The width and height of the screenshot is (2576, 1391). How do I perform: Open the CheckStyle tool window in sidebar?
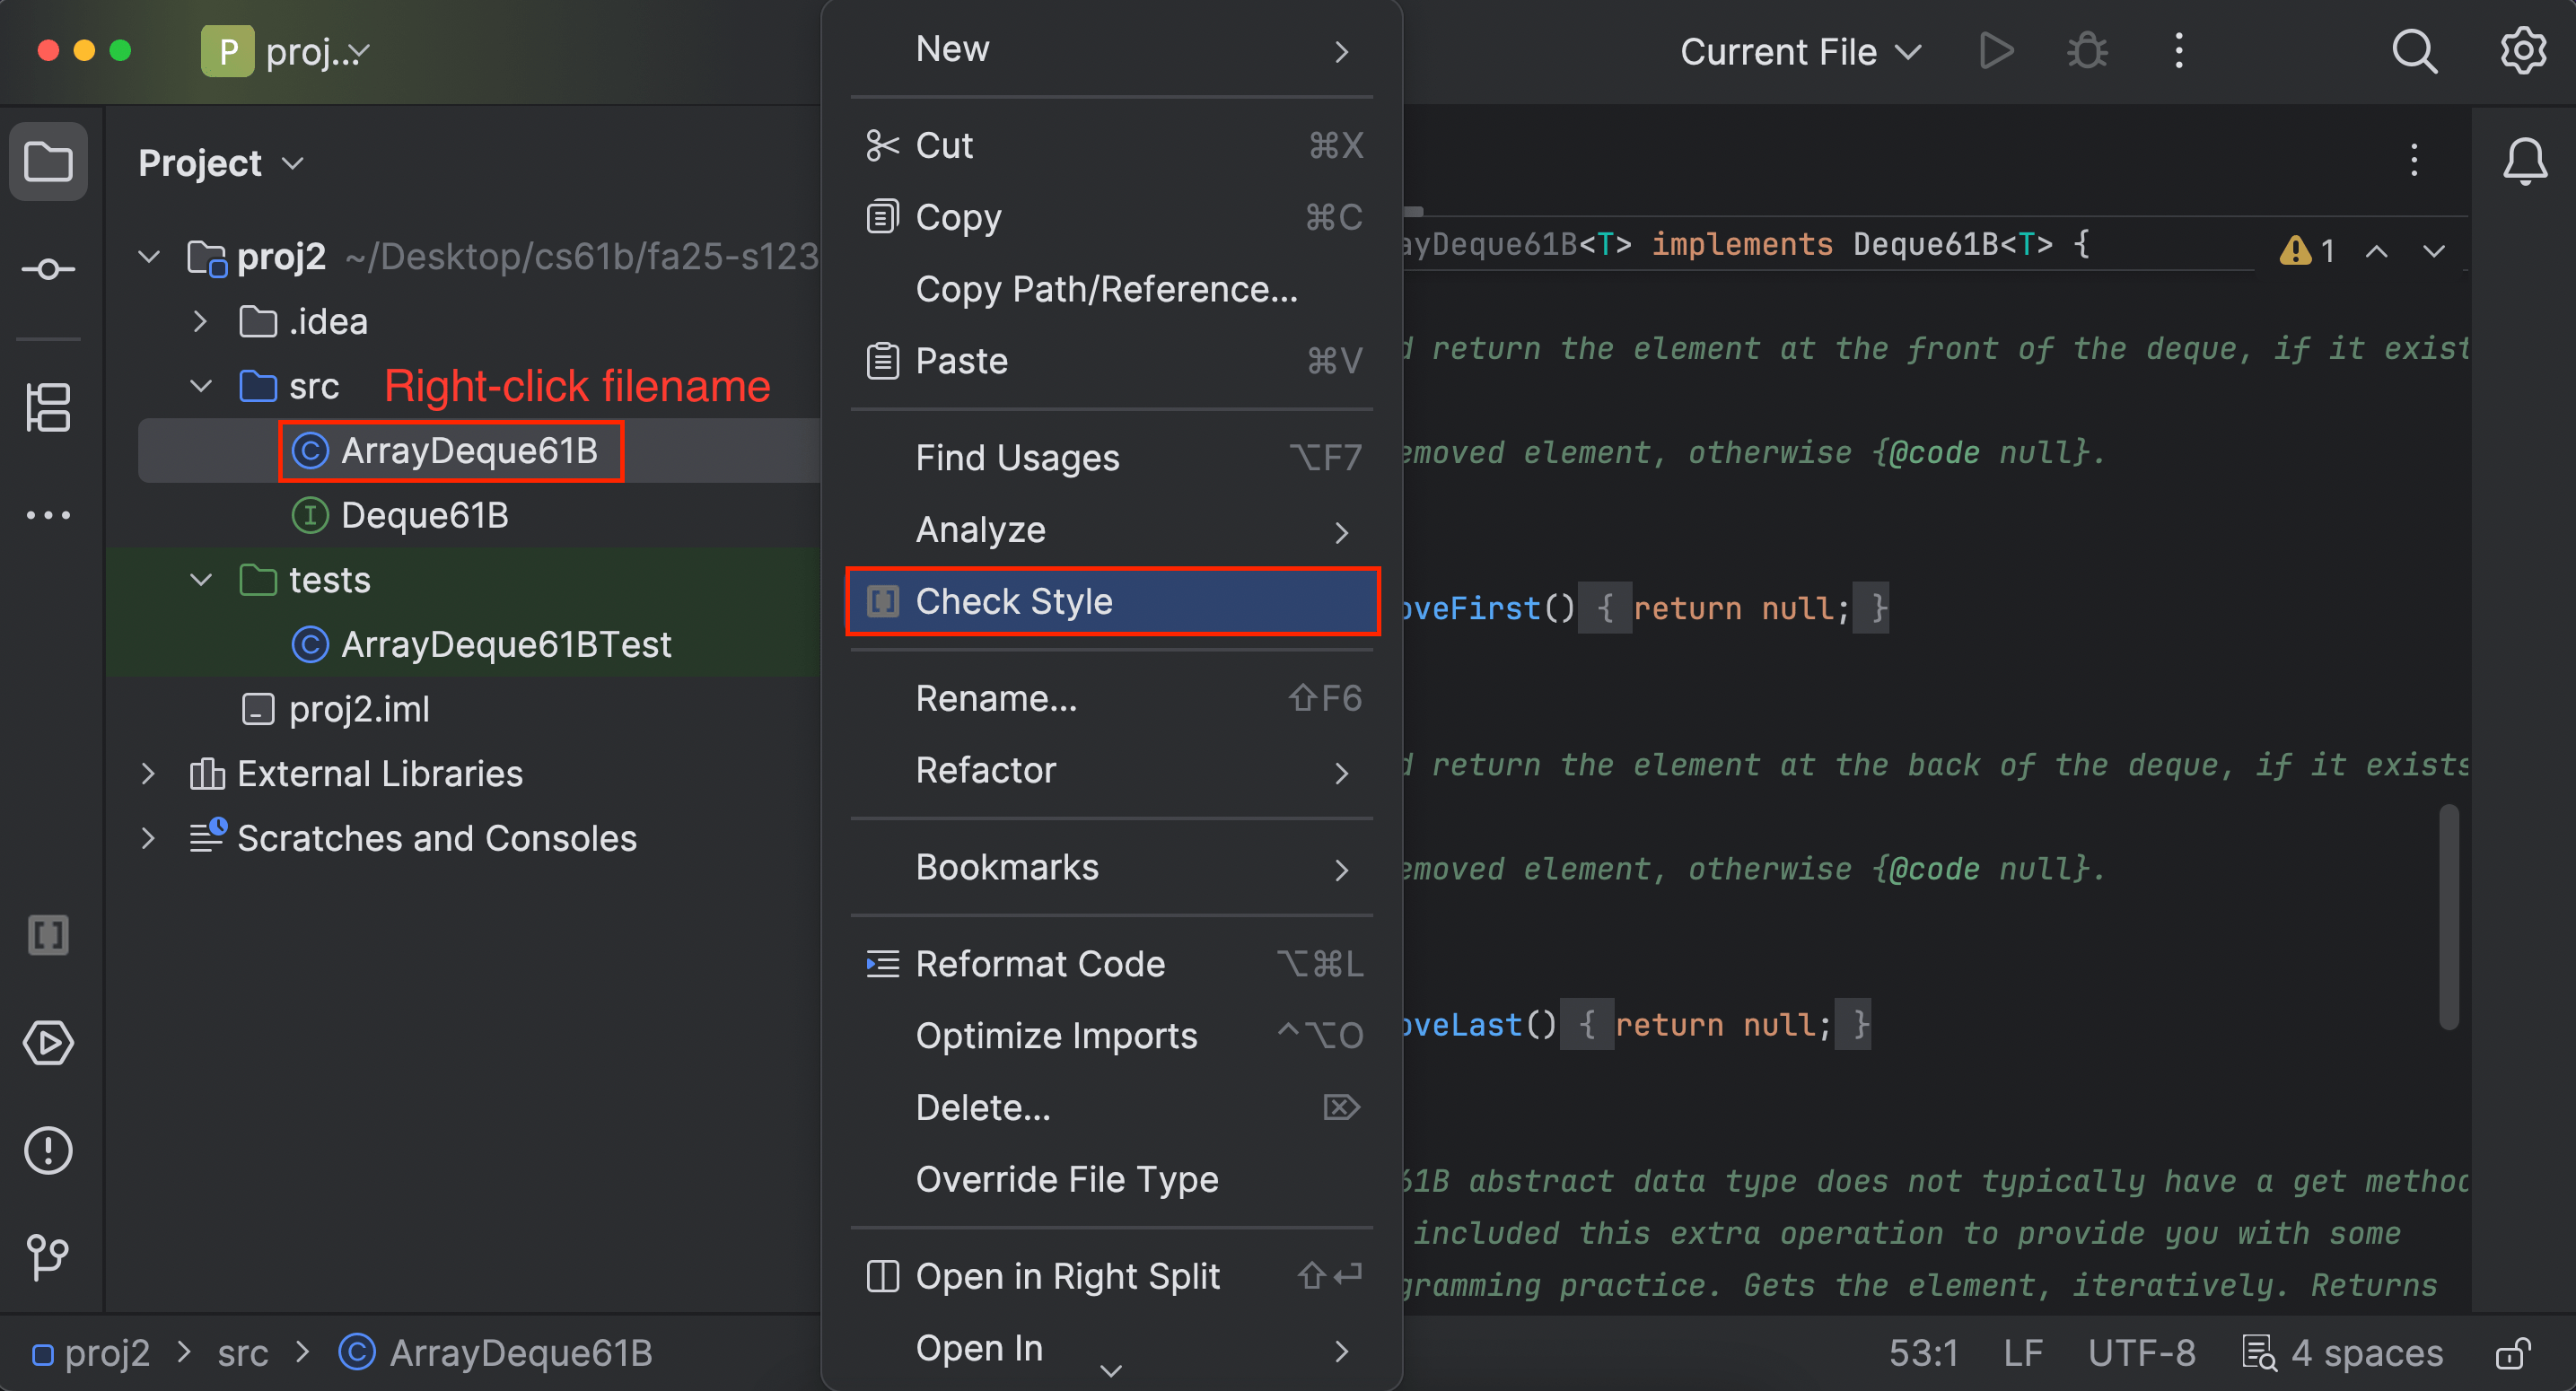click(48, 935)
